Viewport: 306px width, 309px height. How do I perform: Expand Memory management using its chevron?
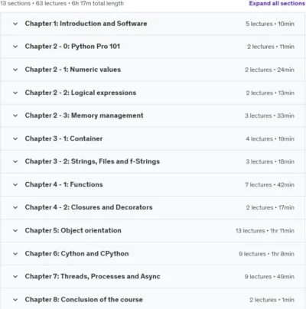[x=15, y=115]
